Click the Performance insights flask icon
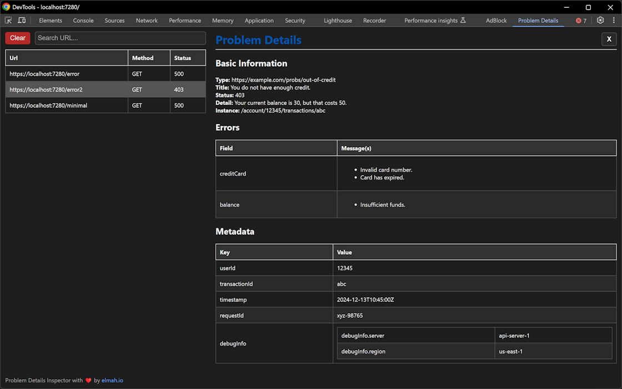The image size is (622, 389). (463, 20)
